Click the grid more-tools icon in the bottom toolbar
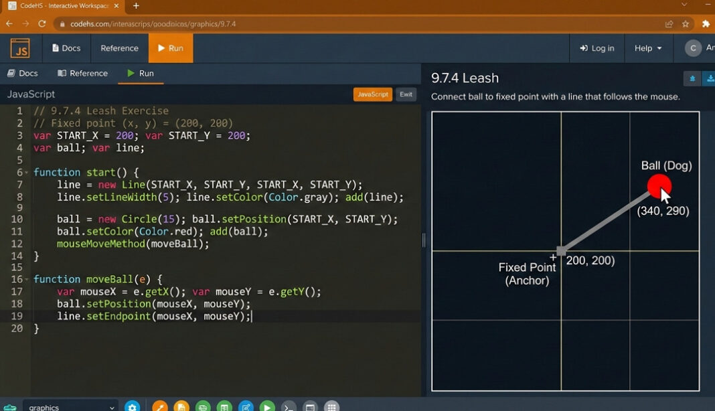 (x=331, y=406)
